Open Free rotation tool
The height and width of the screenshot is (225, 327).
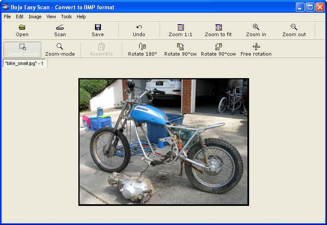(x=256, y=50)
